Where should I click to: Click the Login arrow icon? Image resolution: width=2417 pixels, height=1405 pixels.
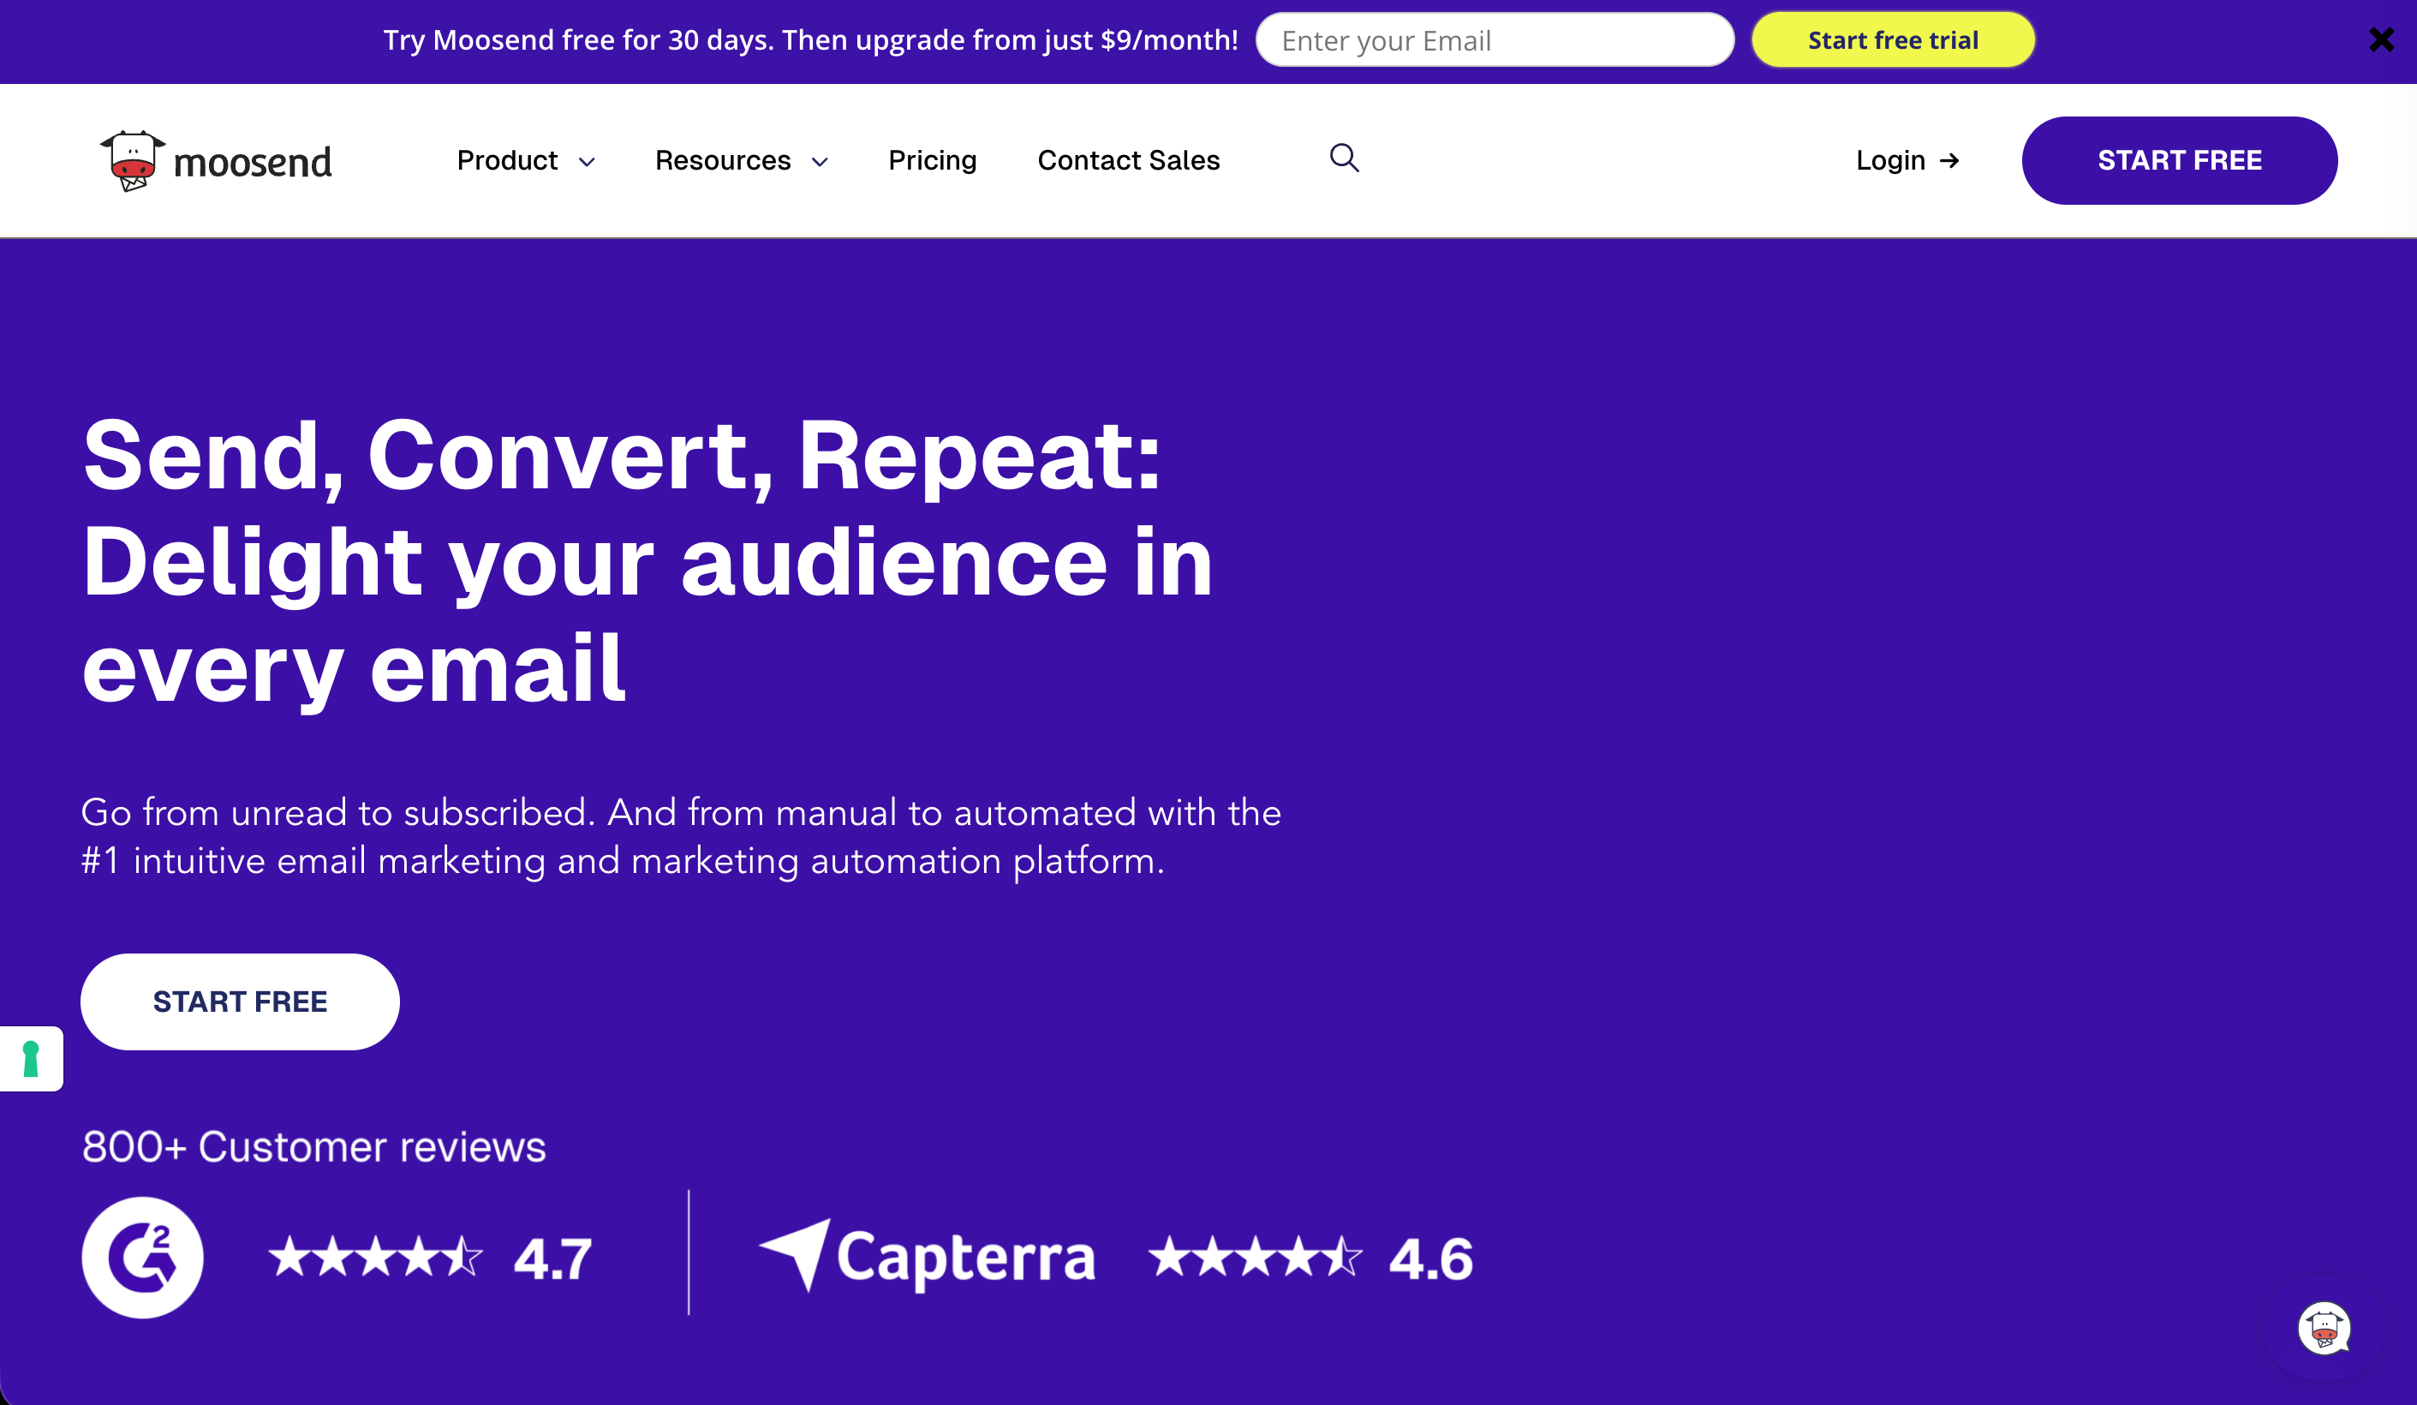[x=1949, y=160]
